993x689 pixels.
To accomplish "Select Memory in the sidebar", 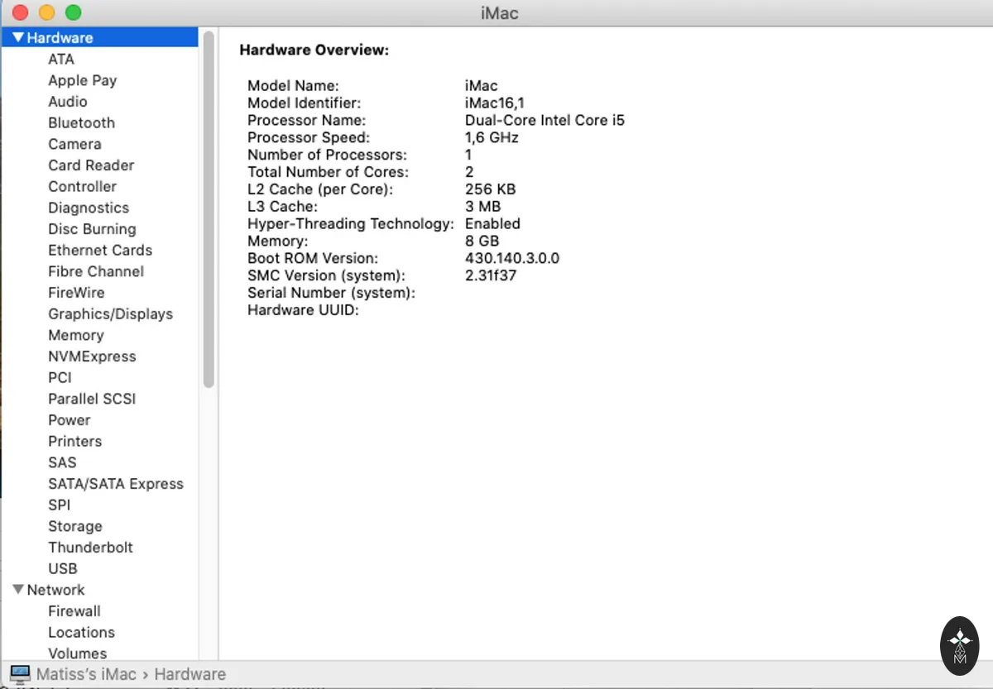I will [75, 335].
